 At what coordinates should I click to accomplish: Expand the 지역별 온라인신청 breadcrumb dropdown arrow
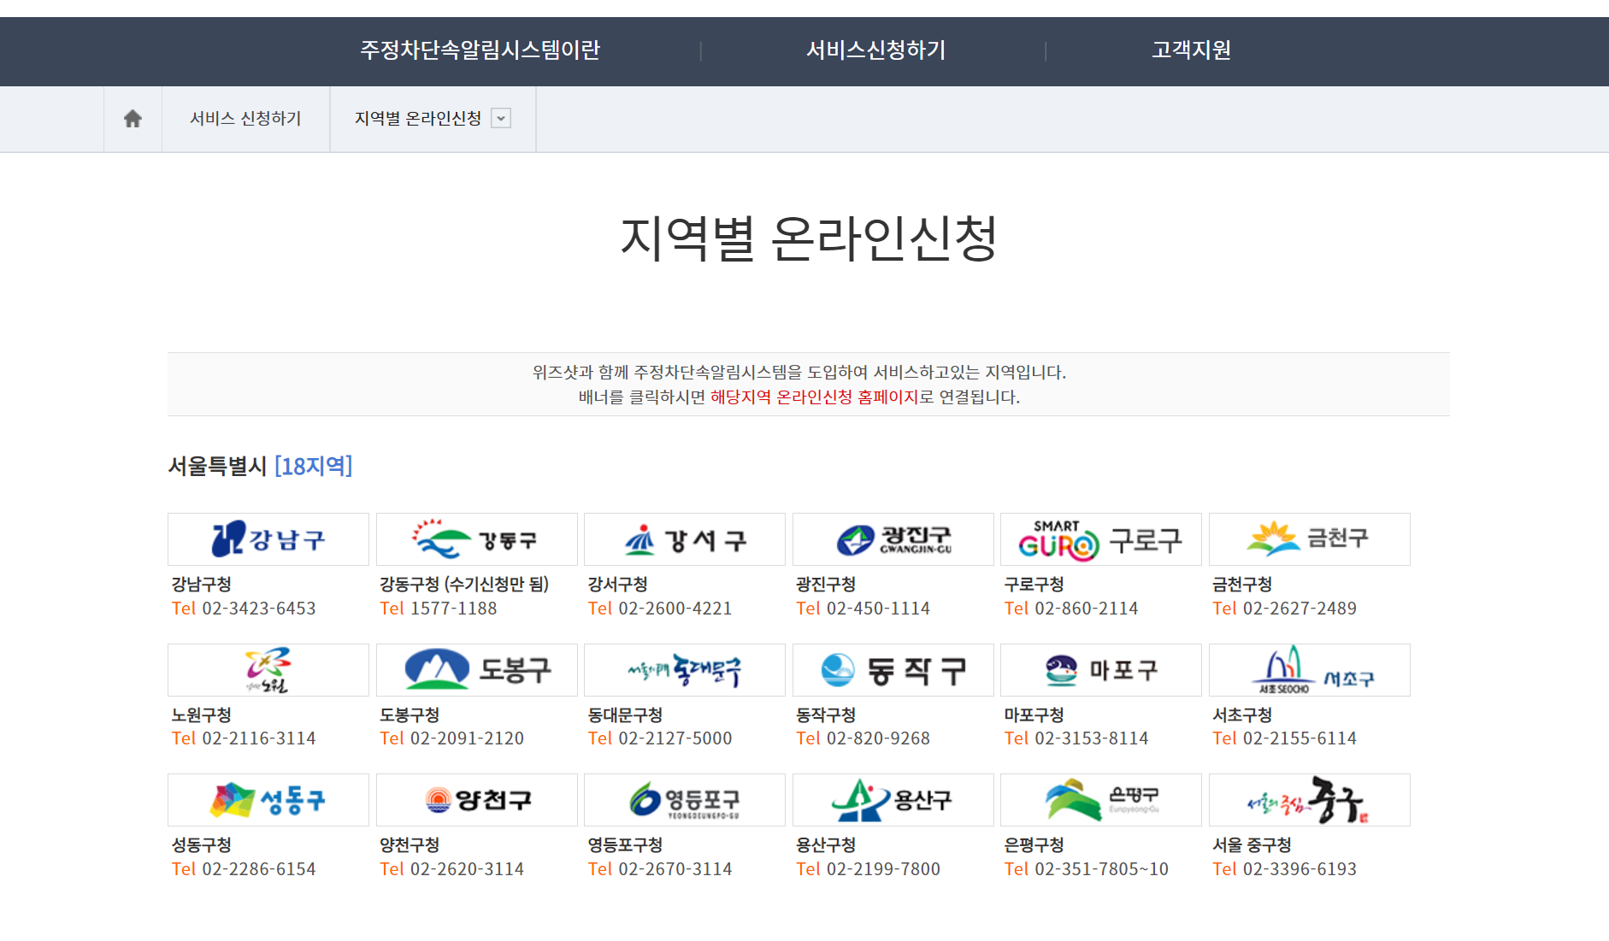click(x=502, y=119)
